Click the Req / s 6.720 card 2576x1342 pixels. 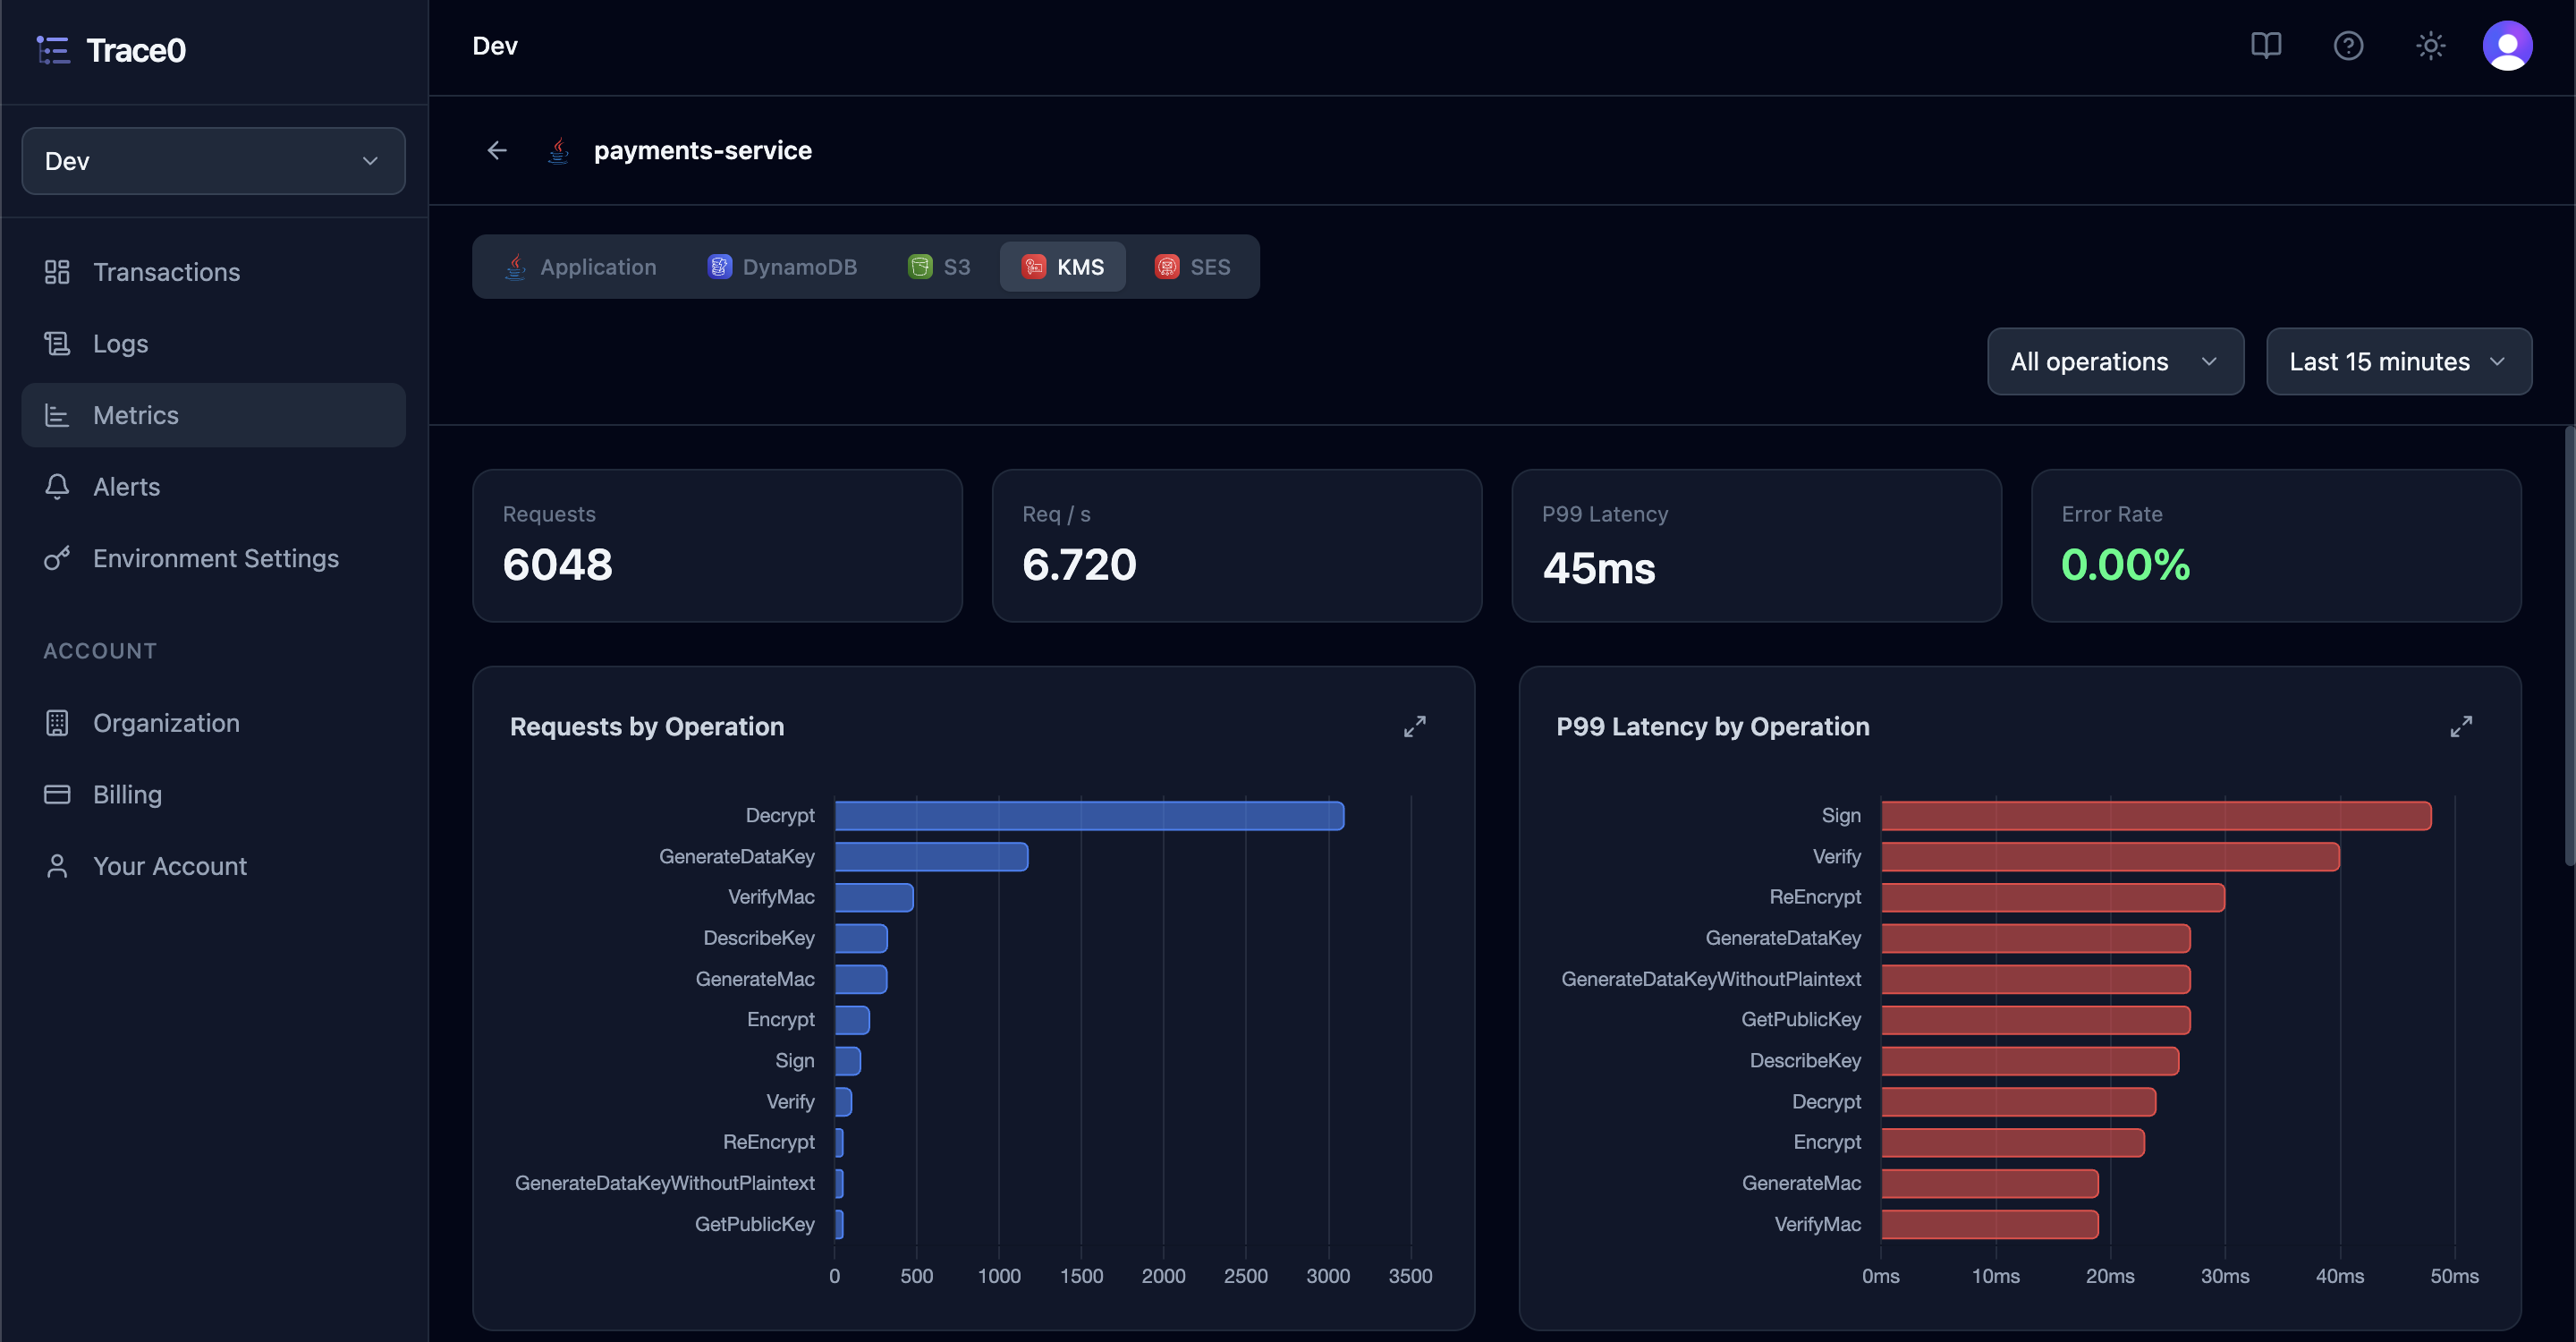click(x=1236, y=545)
